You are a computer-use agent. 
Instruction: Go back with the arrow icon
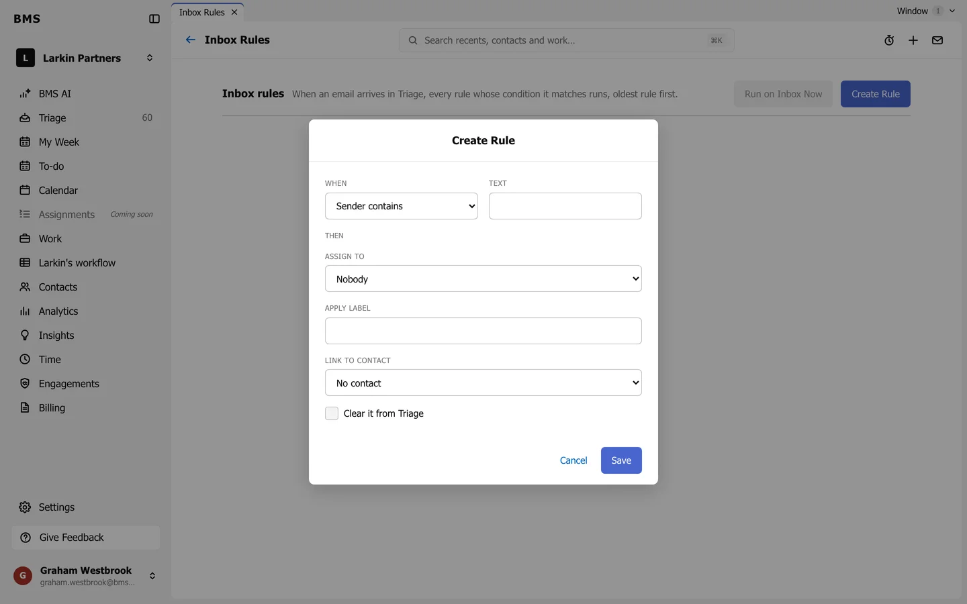click(x=191, y=40)
